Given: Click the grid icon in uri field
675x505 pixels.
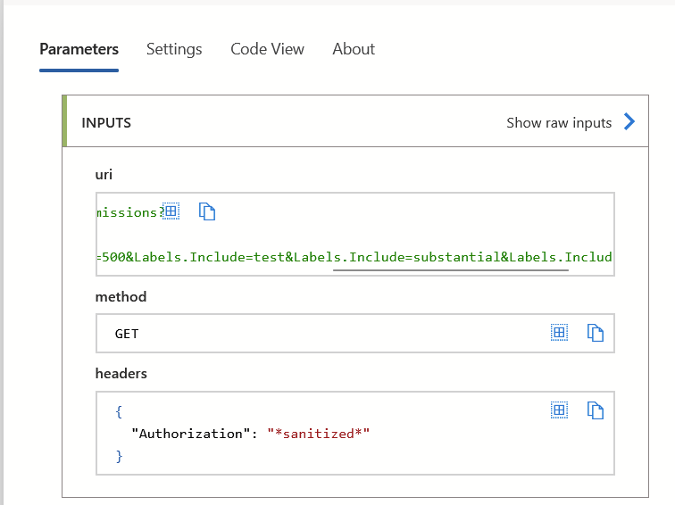Looking at the screenshot, I should 171,211.
